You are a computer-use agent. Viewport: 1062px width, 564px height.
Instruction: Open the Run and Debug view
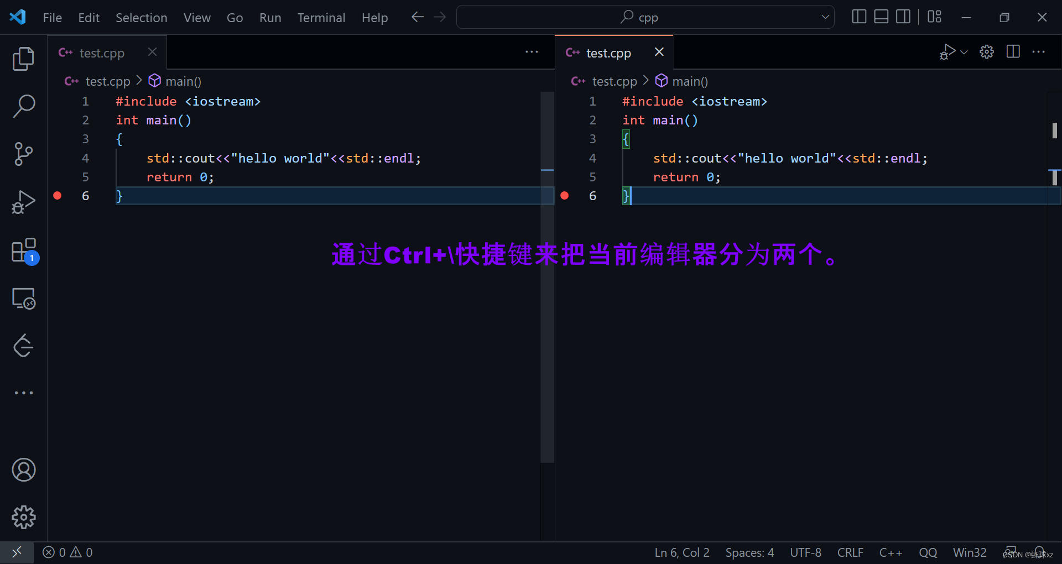pyautogui.click(x=23, y=201)
